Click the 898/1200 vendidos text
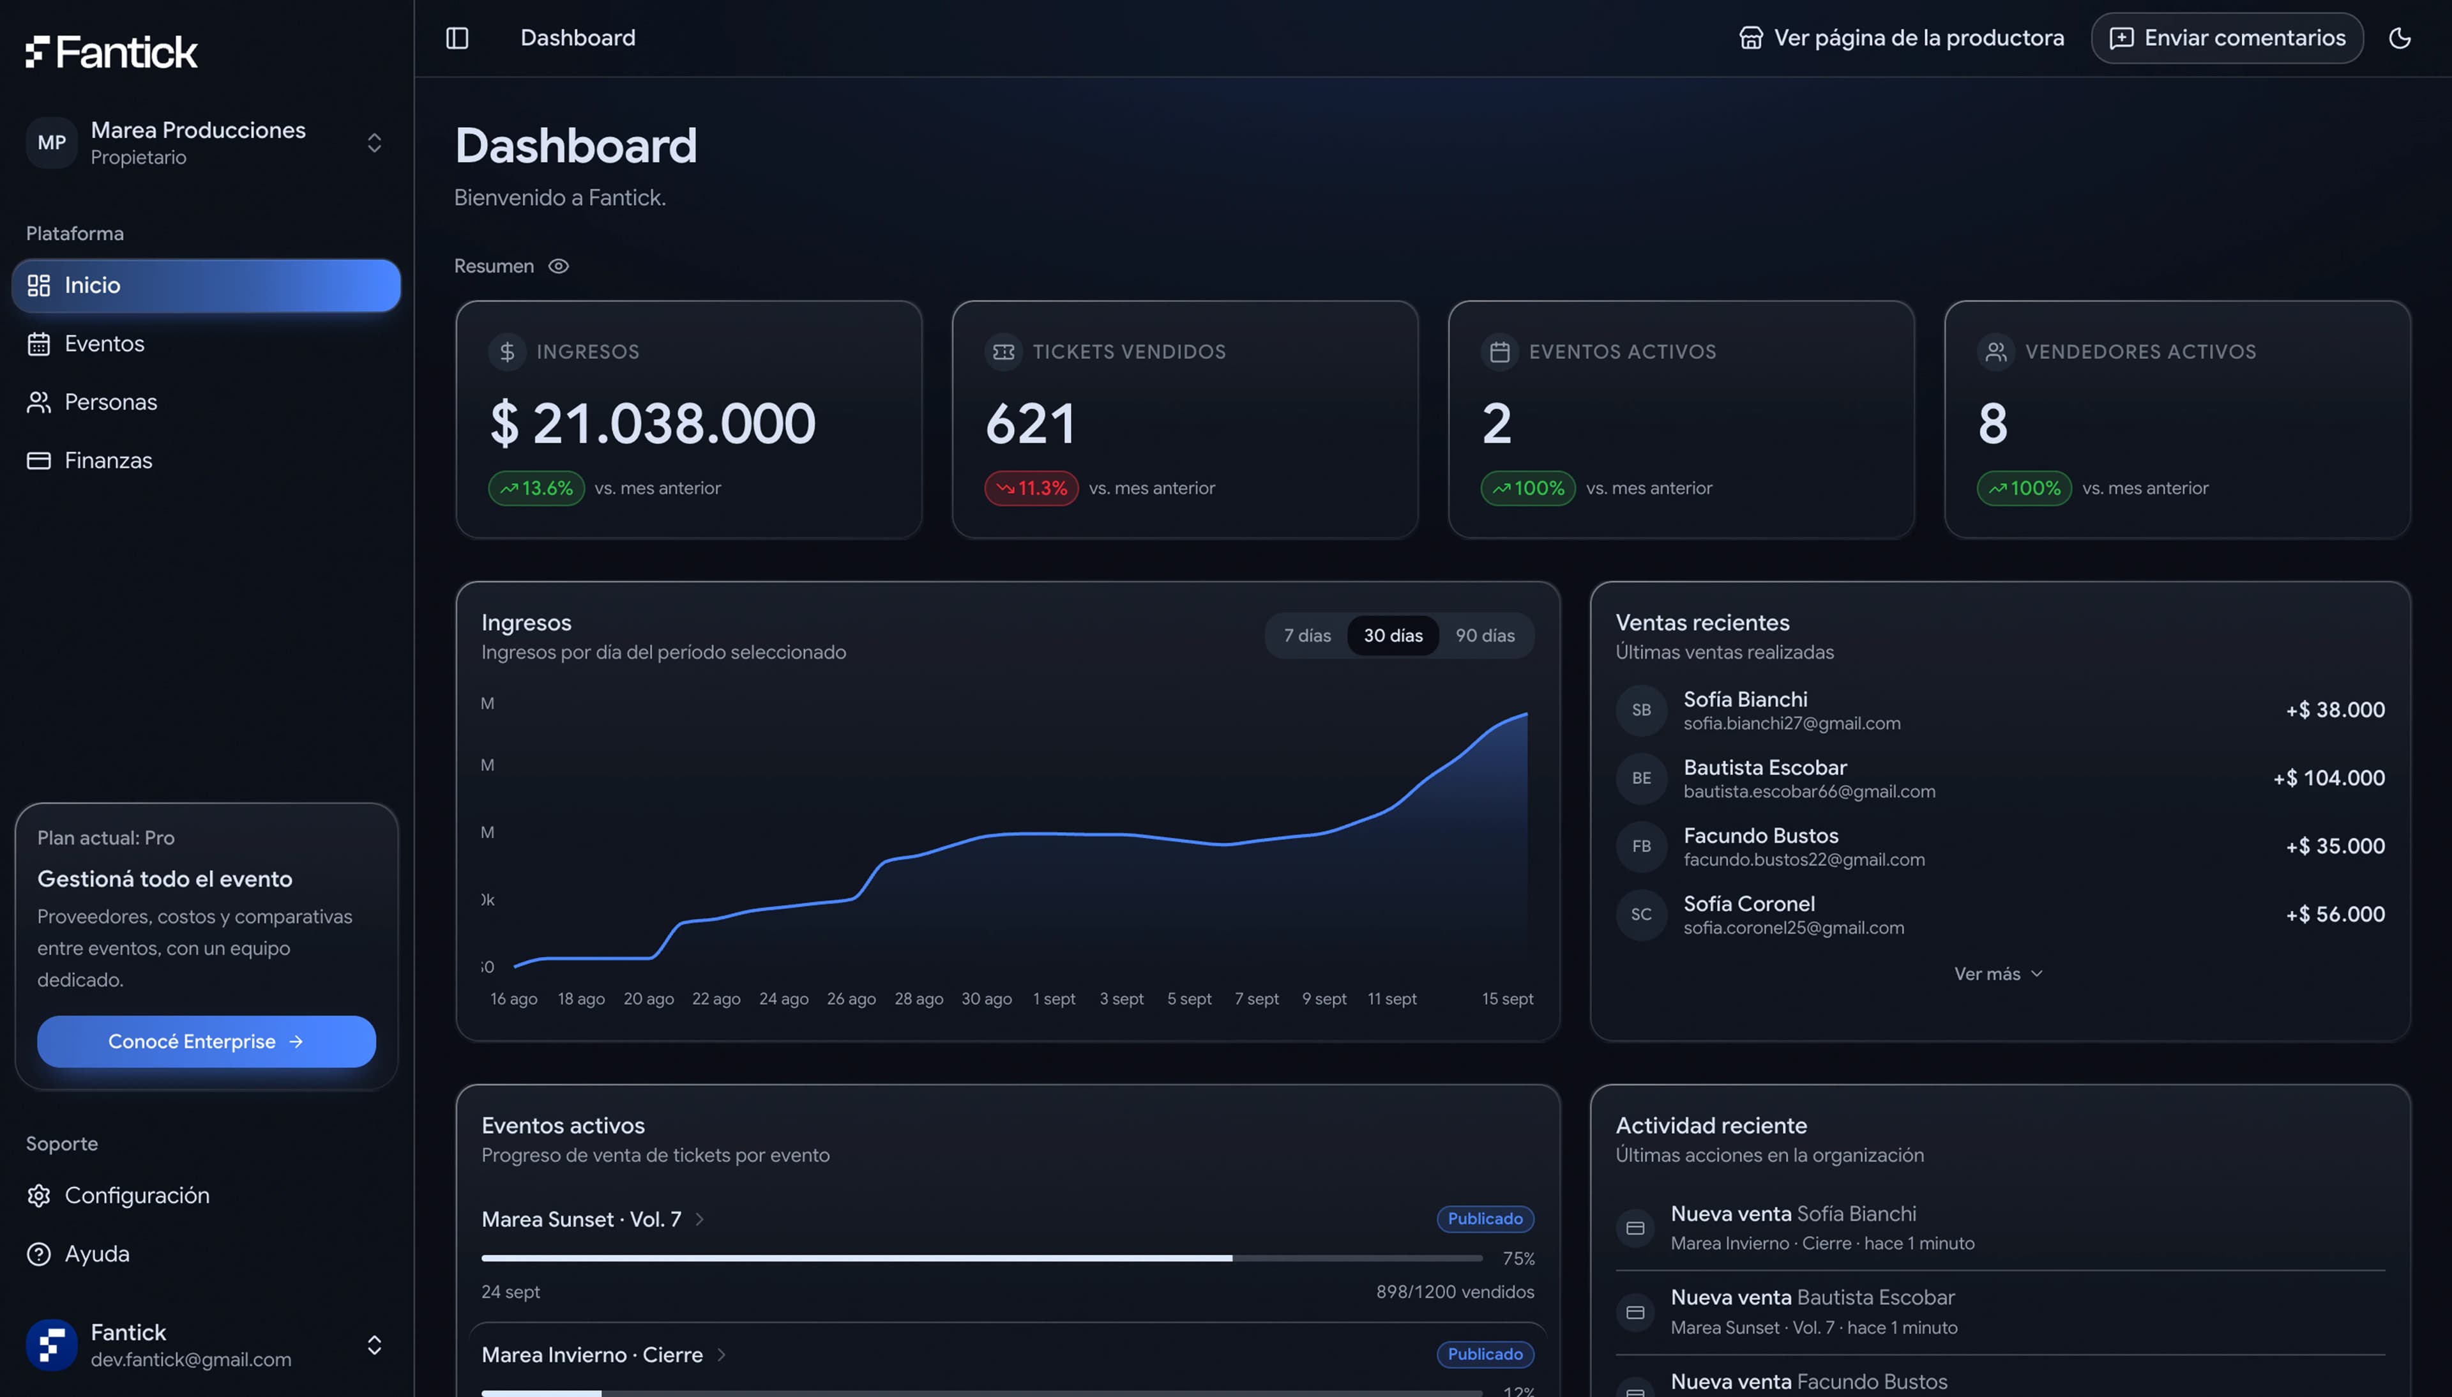This screenshot has height=1397, width=2452. click(1455, 1292)
